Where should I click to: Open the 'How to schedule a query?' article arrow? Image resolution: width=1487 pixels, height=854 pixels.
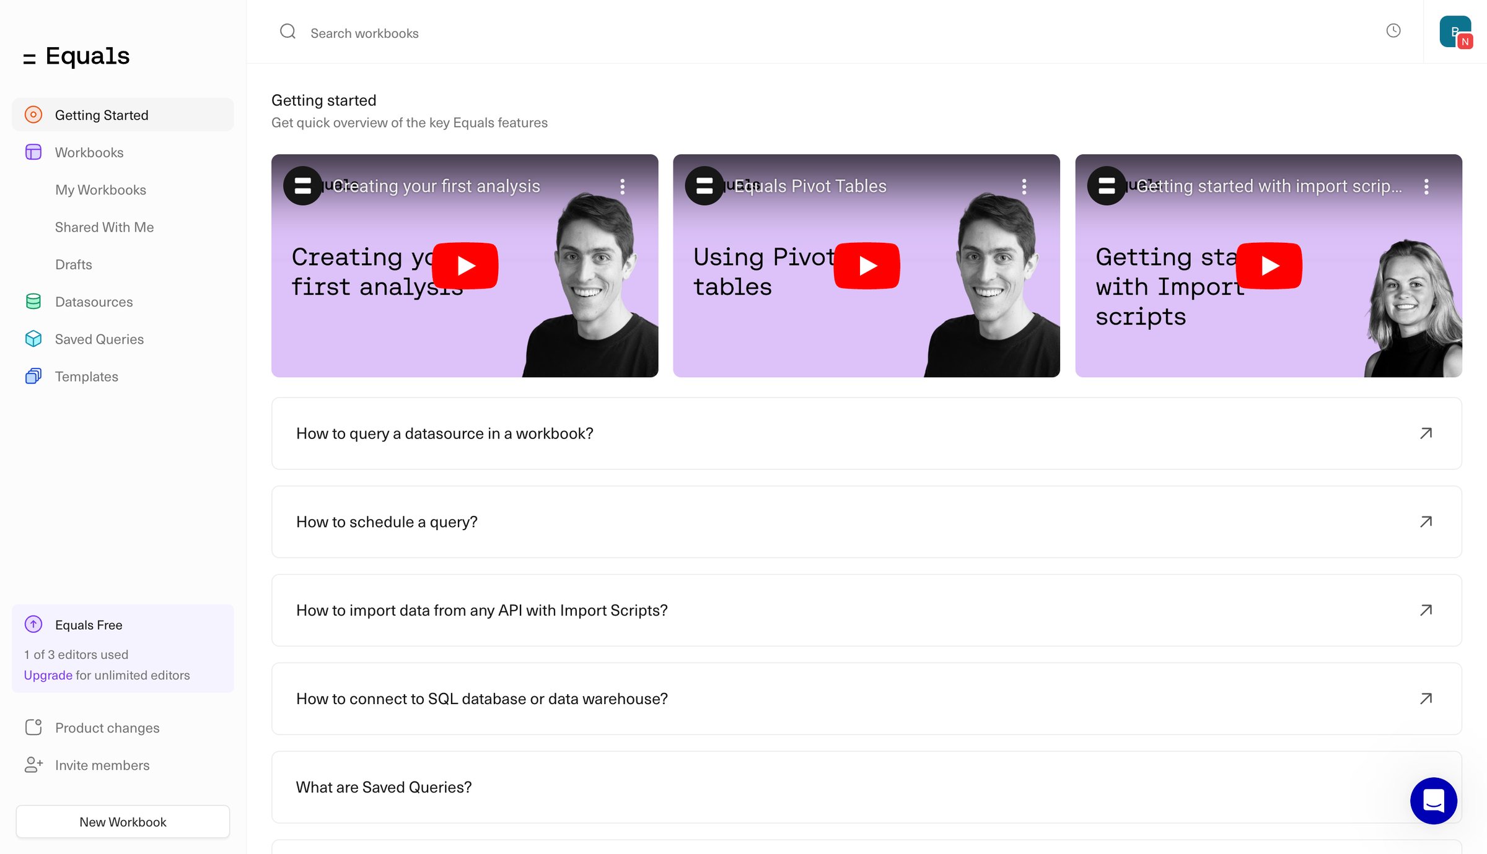1426,521
